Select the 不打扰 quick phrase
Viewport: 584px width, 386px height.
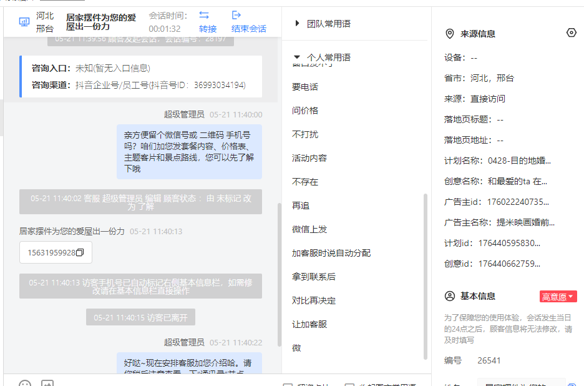tap(305, 134)
